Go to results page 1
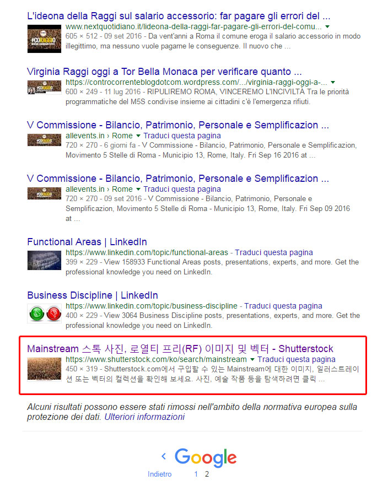Viewport: 388px width, 486px height. [x=196, y=474]
